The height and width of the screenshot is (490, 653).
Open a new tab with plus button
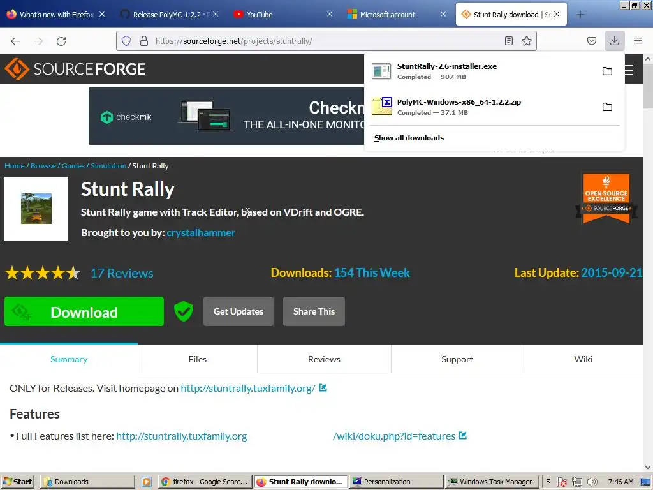pos(580,15)
